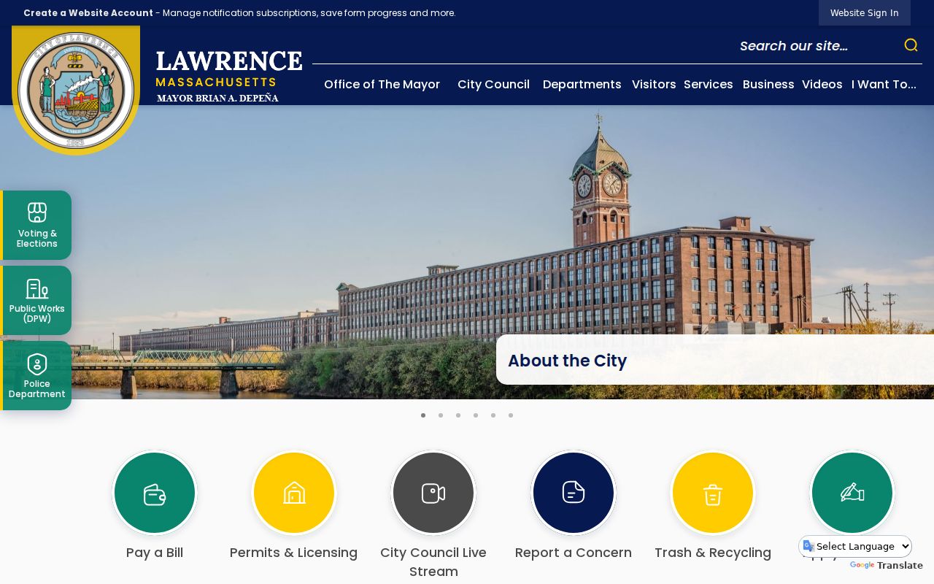Image resolution: width=934 pixels, height=584 pixels.
Task: Open the Business menu
Action: [x=768, y=84]
